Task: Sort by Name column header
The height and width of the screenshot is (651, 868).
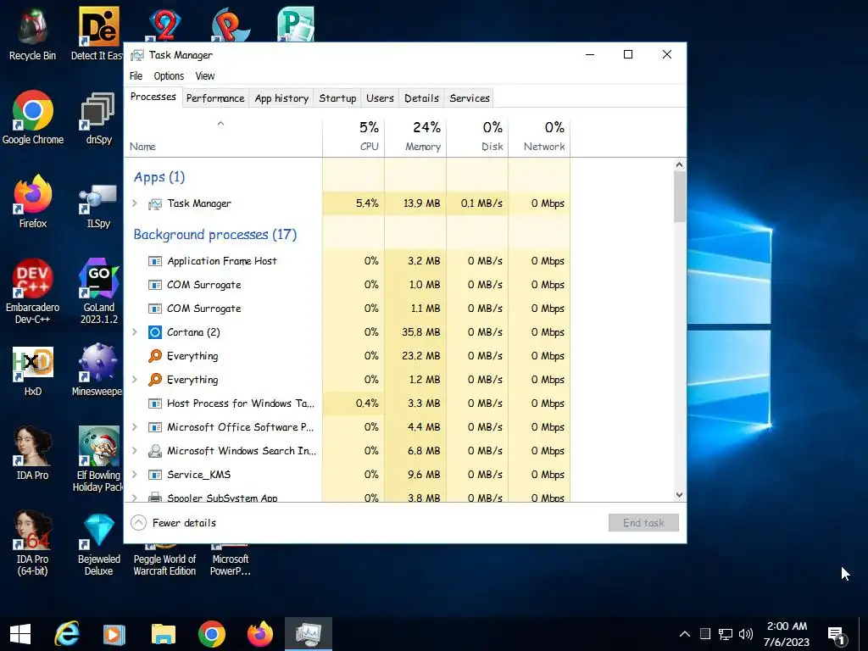Action: tap(223, 136)
